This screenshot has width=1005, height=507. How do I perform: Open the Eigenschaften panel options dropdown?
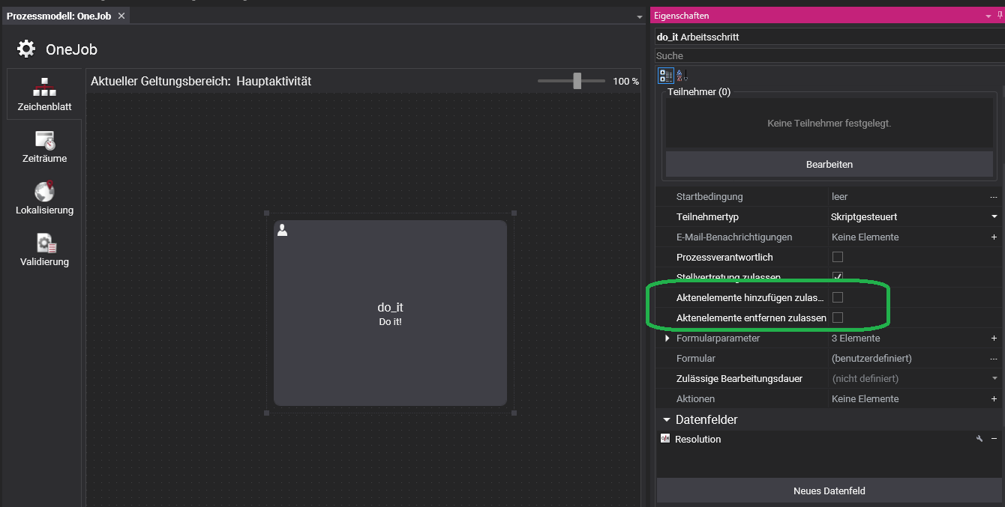click(x=988, y=16)
